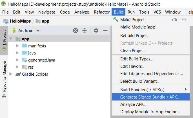Open the View menu
Viewport: 193px width, 118px height.
(29, 12)
